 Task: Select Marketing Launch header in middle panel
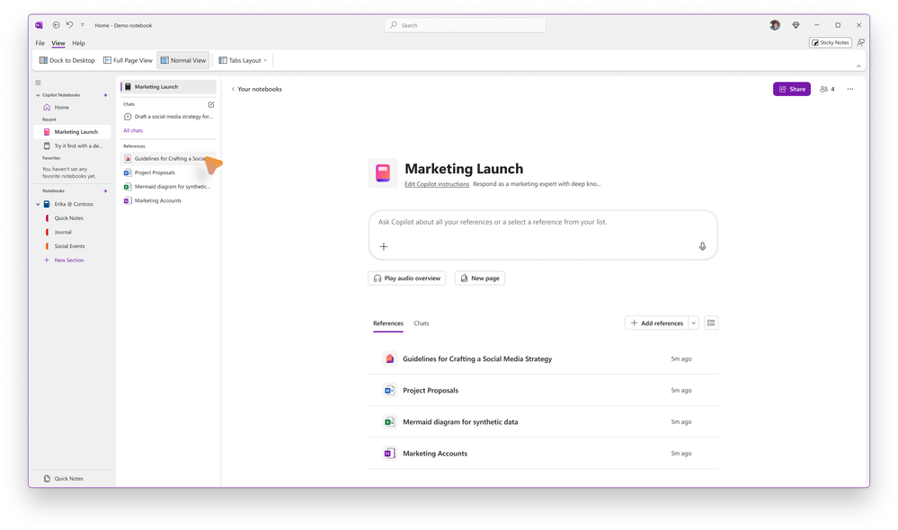[168, 86]
